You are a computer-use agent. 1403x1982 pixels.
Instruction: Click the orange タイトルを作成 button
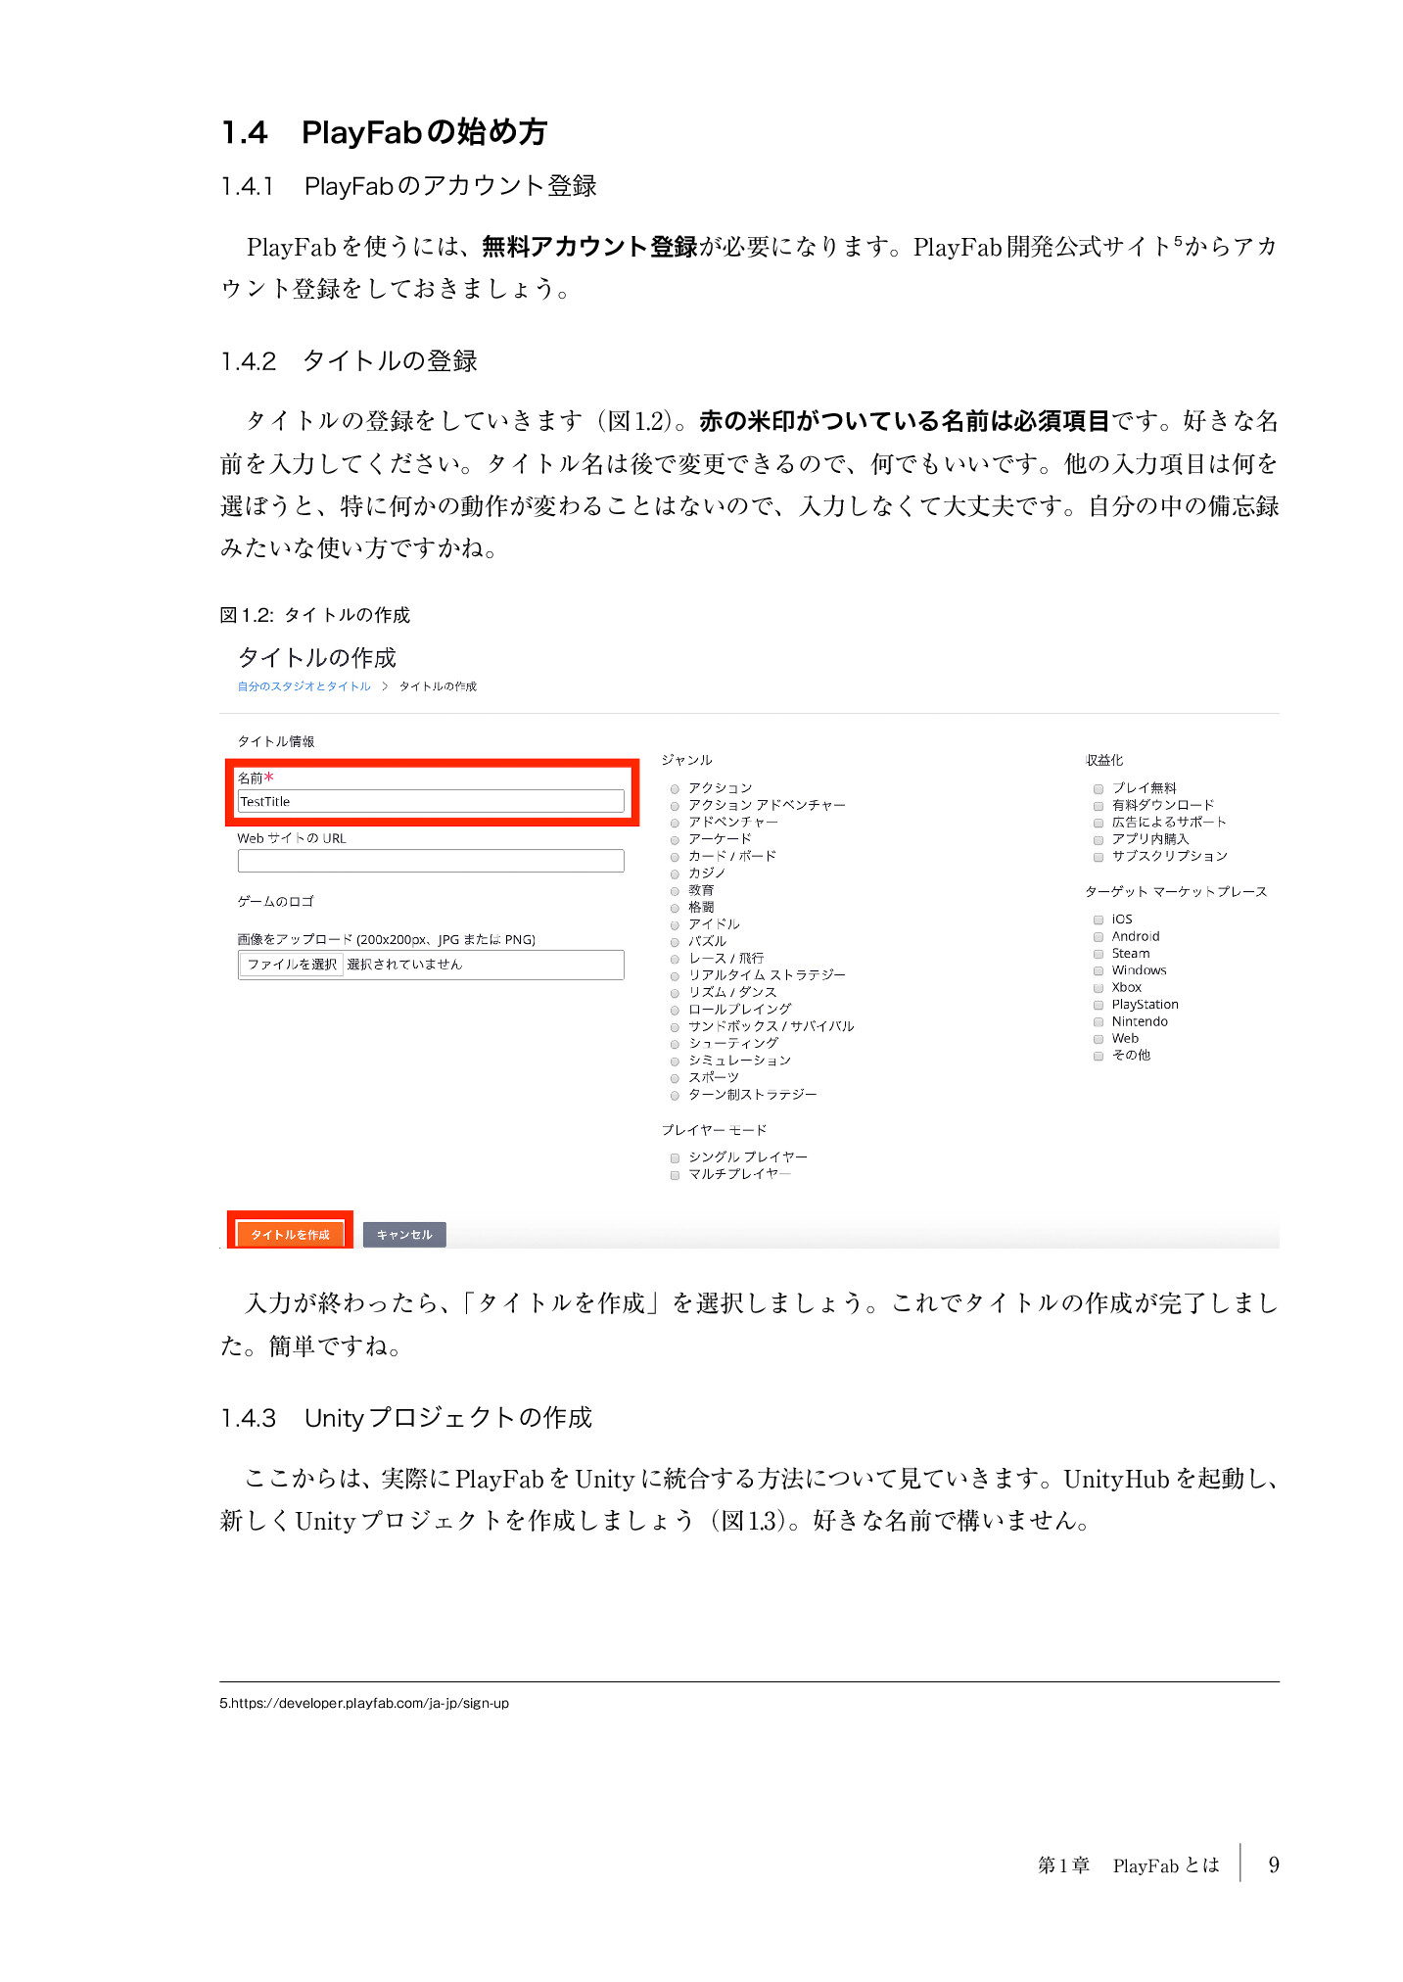(290, 1234)
